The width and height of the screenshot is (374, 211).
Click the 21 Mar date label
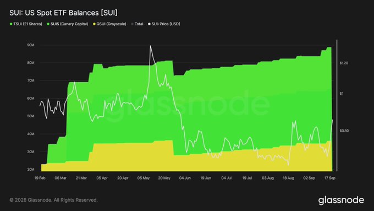(81, 178)
